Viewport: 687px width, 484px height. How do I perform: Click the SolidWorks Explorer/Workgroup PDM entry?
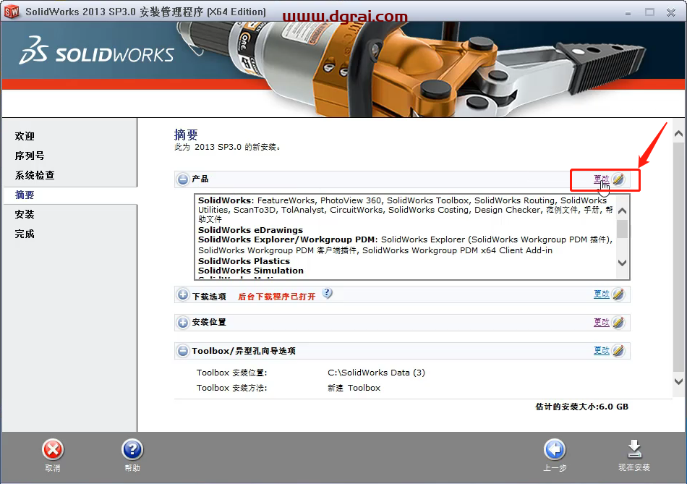point(286,239)
